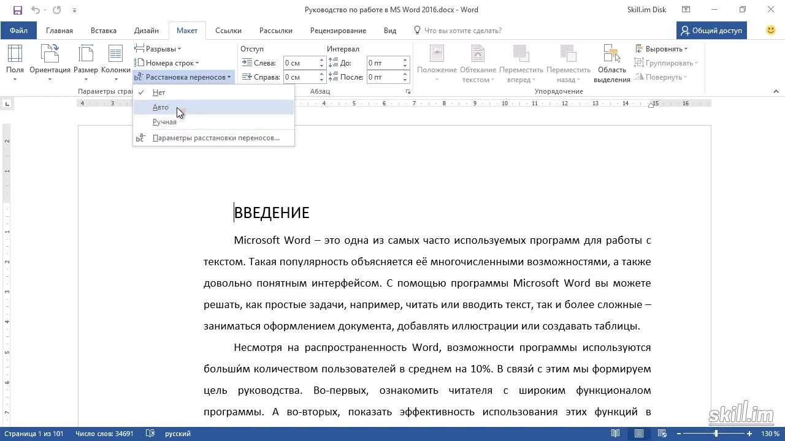
Task: Open the Поля margins menu
Action: pos(15,62)
